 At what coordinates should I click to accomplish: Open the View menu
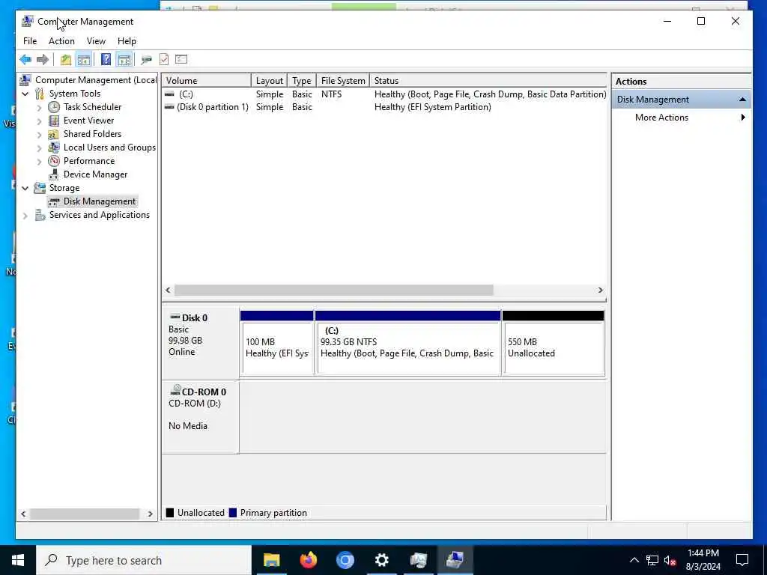pyautogui.click(x=96, y=41)
